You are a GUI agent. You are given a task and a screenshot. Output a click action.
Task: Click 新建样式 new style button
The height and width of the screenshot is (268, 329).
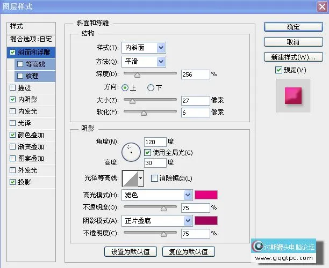[x=293, y=57]
